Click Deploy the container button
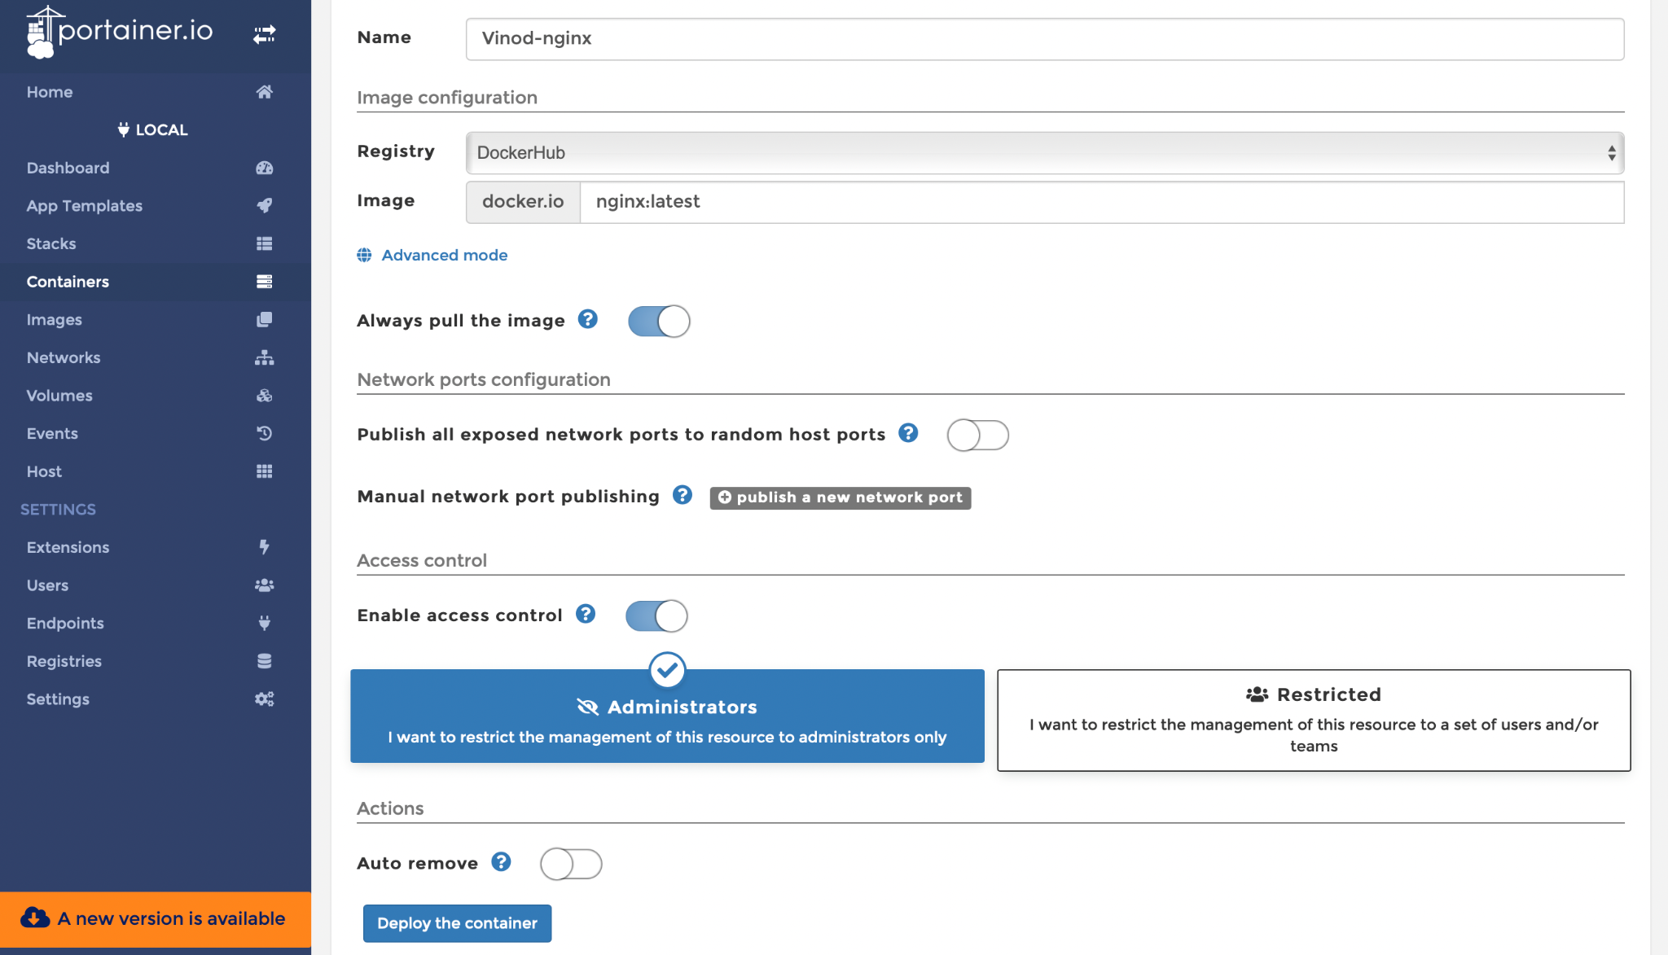Screen dimensions: 1668x955 pos(457,923)
